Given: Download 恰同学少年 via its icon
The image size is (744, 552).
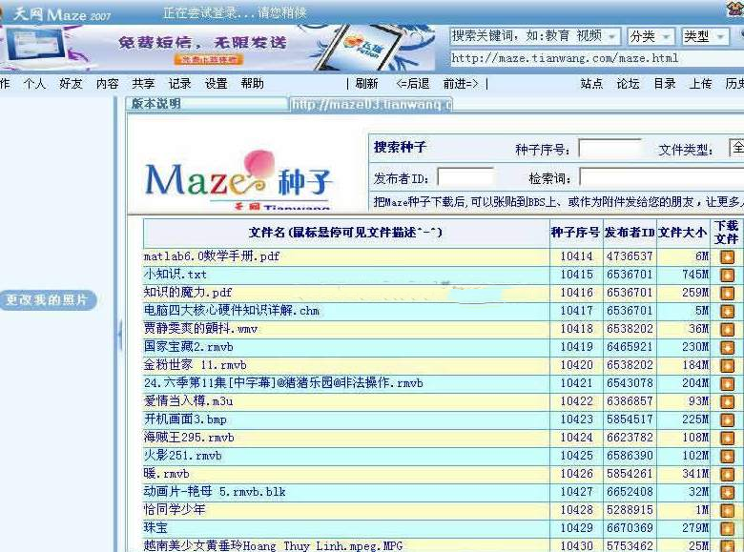Looking at the screenshot, I should tap(727, 510).
